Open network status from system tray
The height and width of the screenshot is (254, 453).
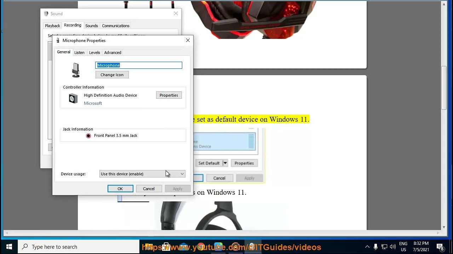pos(384,247)
